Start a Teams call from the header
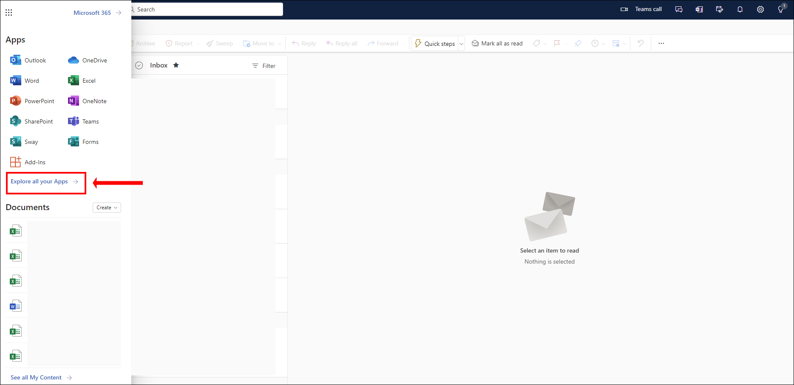 pos(641,9)
